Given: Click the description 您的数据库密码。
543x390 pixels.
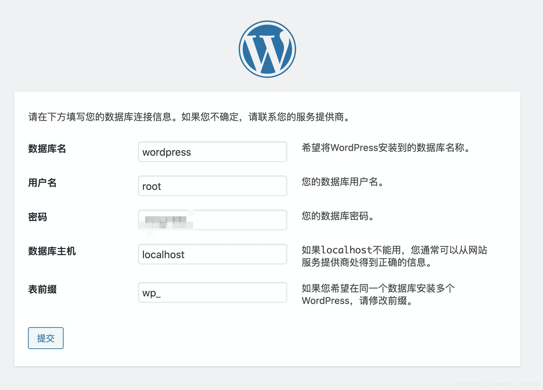Looking at the screenshot, I should point(339,216).
